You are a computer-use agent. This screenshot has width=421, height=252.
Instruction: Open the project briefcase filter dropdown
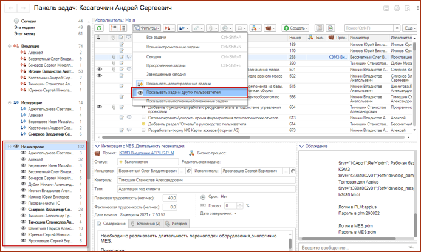coord(270,28)
